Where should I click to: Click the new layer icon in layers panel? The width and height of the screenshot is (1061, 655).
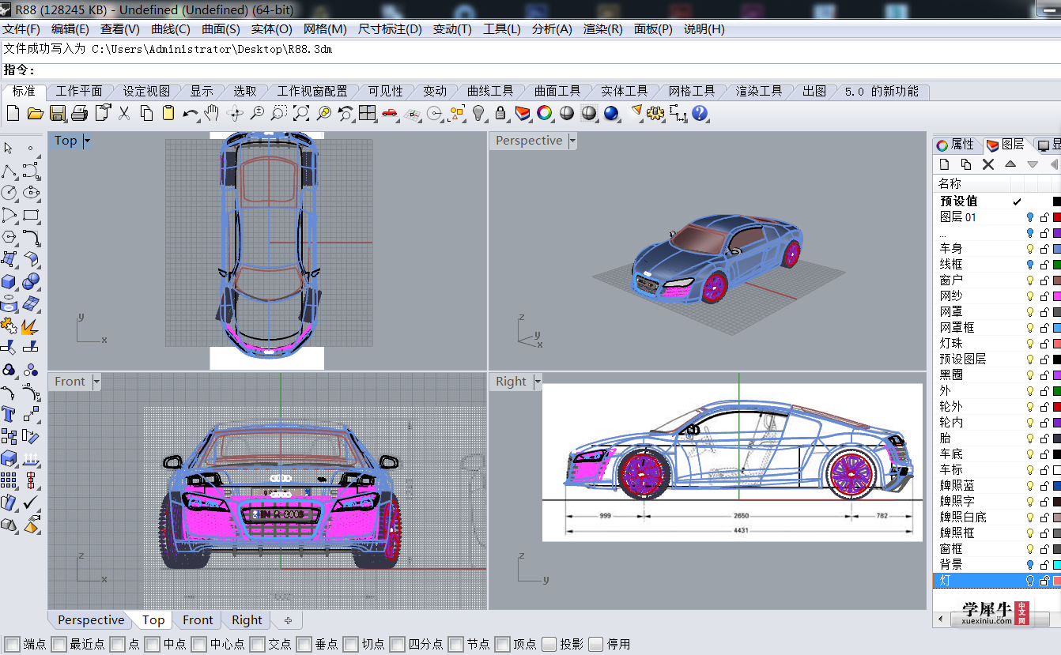tap(944, 164)
